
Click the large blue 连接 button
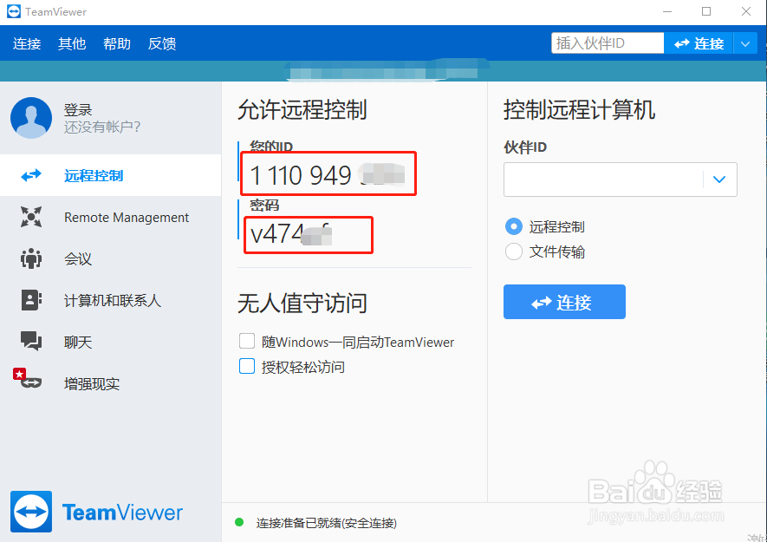click(564, 302)
